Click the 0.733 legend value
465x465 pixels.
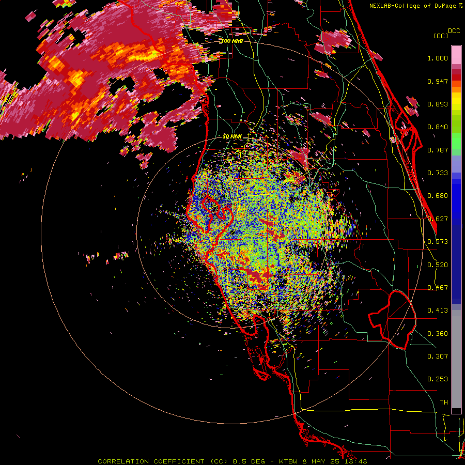[x=438, y=173]
